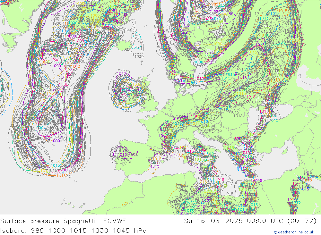Click the weatheronline.co.uk copyright link

tap(294, 232)
